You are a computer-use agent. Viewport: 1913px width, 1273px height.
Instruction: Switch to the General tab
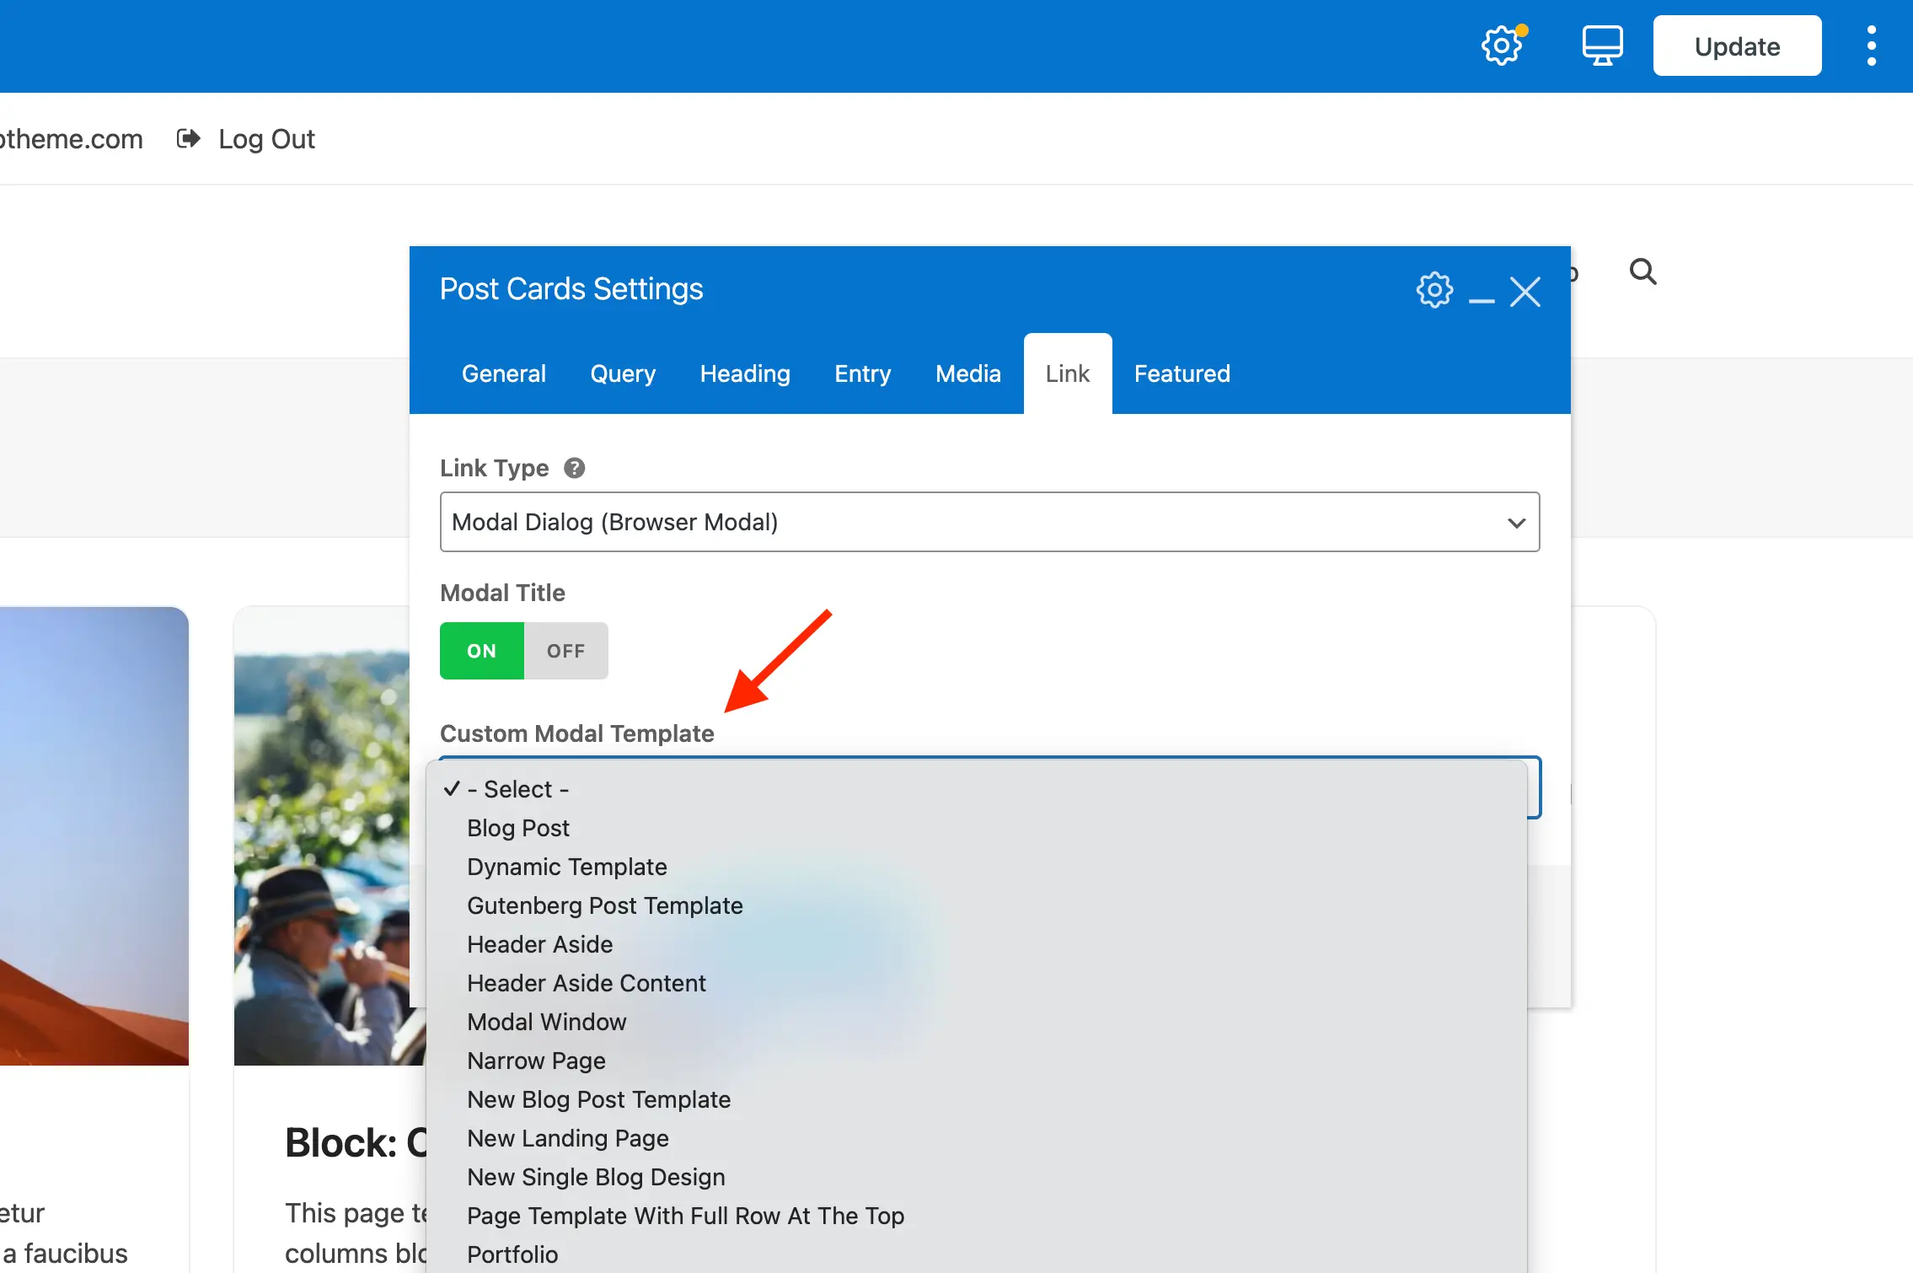tap(503, 373)
